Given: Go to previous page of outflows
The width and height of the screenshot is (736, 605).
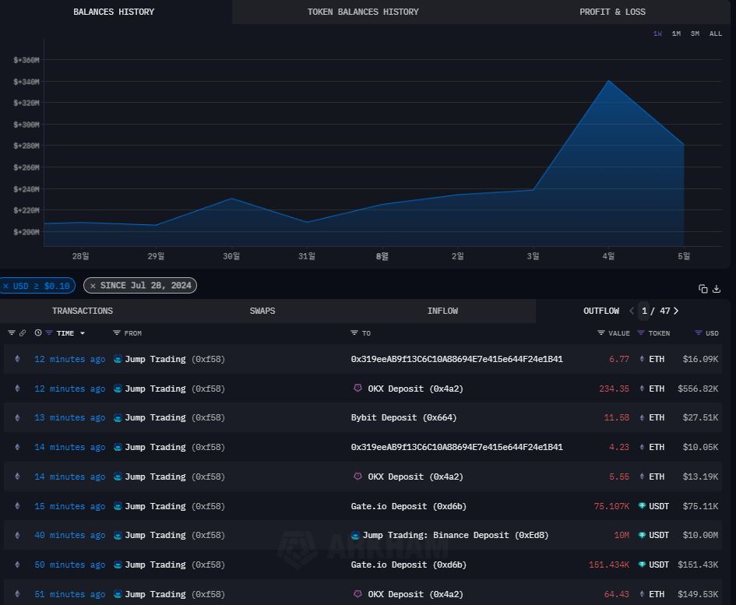Looking at the screenshot, I should click(632, 311).
